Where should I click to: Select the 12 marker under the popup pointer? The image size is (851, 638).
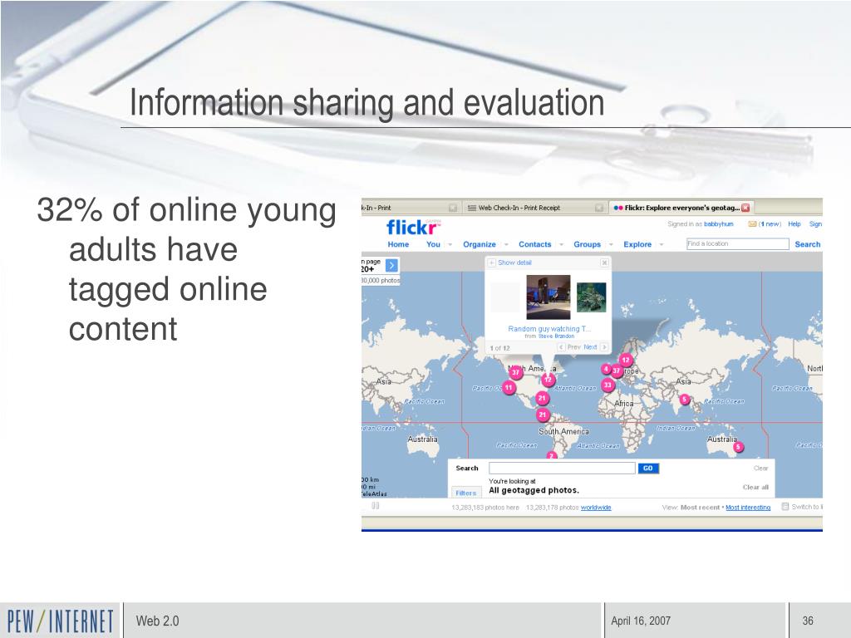548,380
